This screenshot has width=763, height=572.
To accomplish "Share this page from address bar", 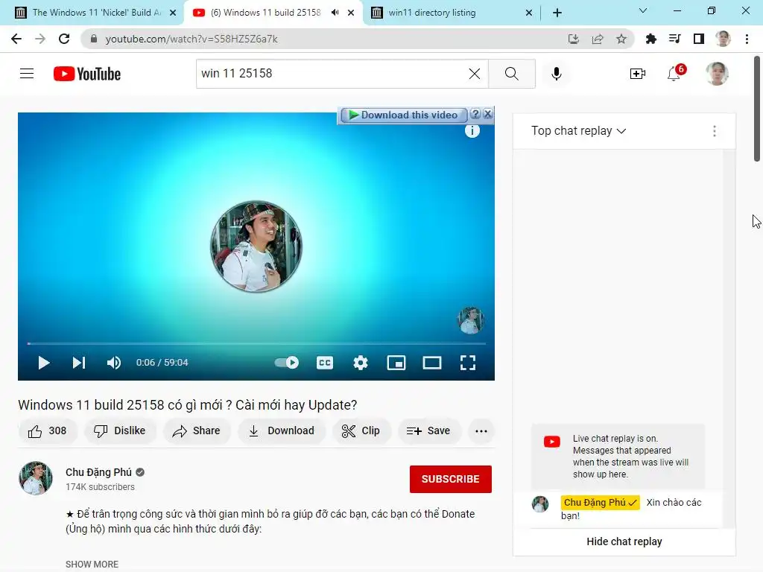I will pos(598,39).
